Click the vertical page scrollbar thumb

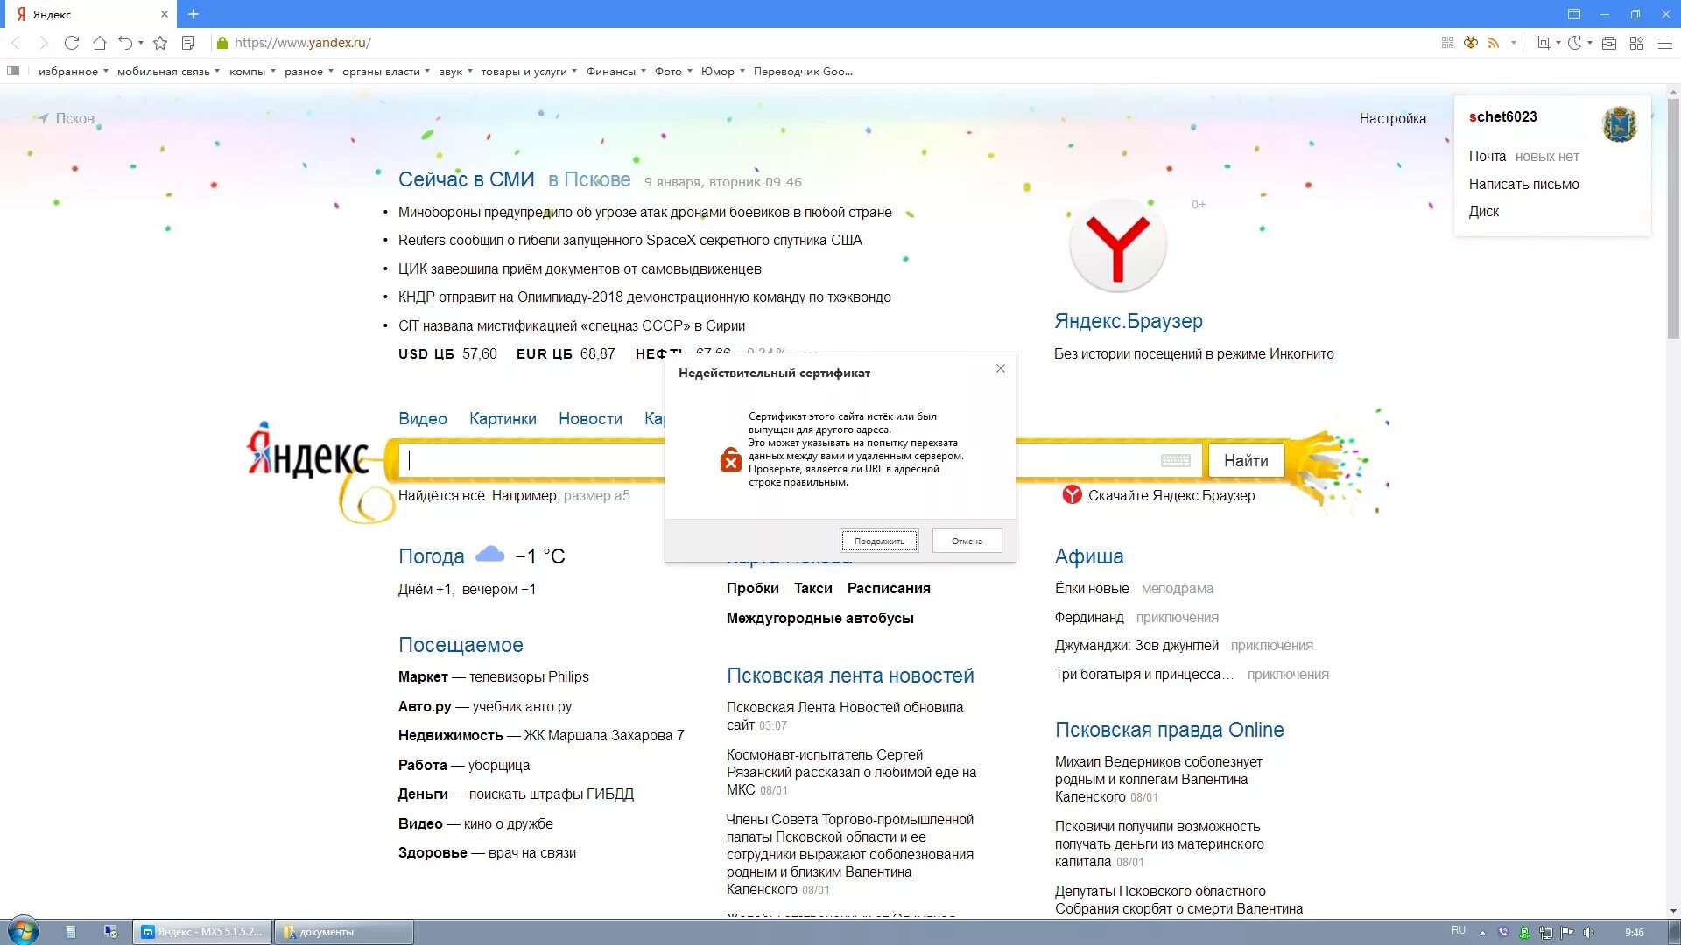tap(1673, 219)
